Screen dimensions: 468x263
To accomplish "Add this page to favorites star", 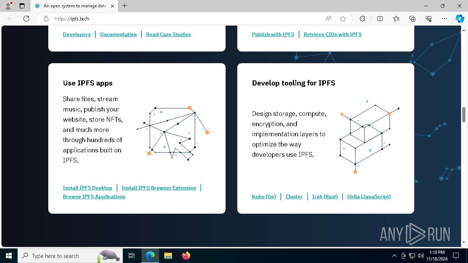I will point(343,19).
